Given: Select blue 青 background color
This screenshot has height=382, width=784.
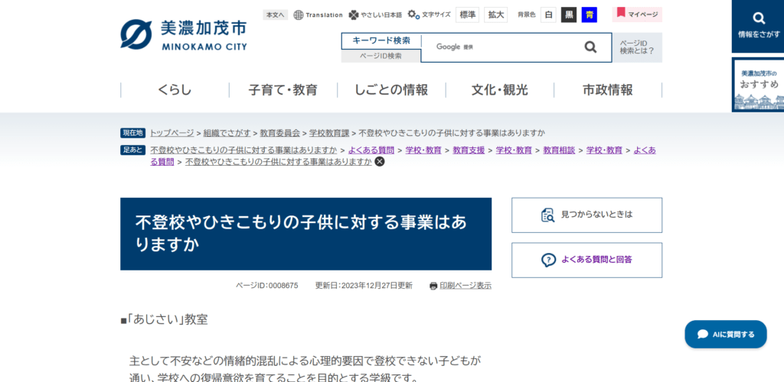Looking at the screenshot, I should click(x=590, y=15).
